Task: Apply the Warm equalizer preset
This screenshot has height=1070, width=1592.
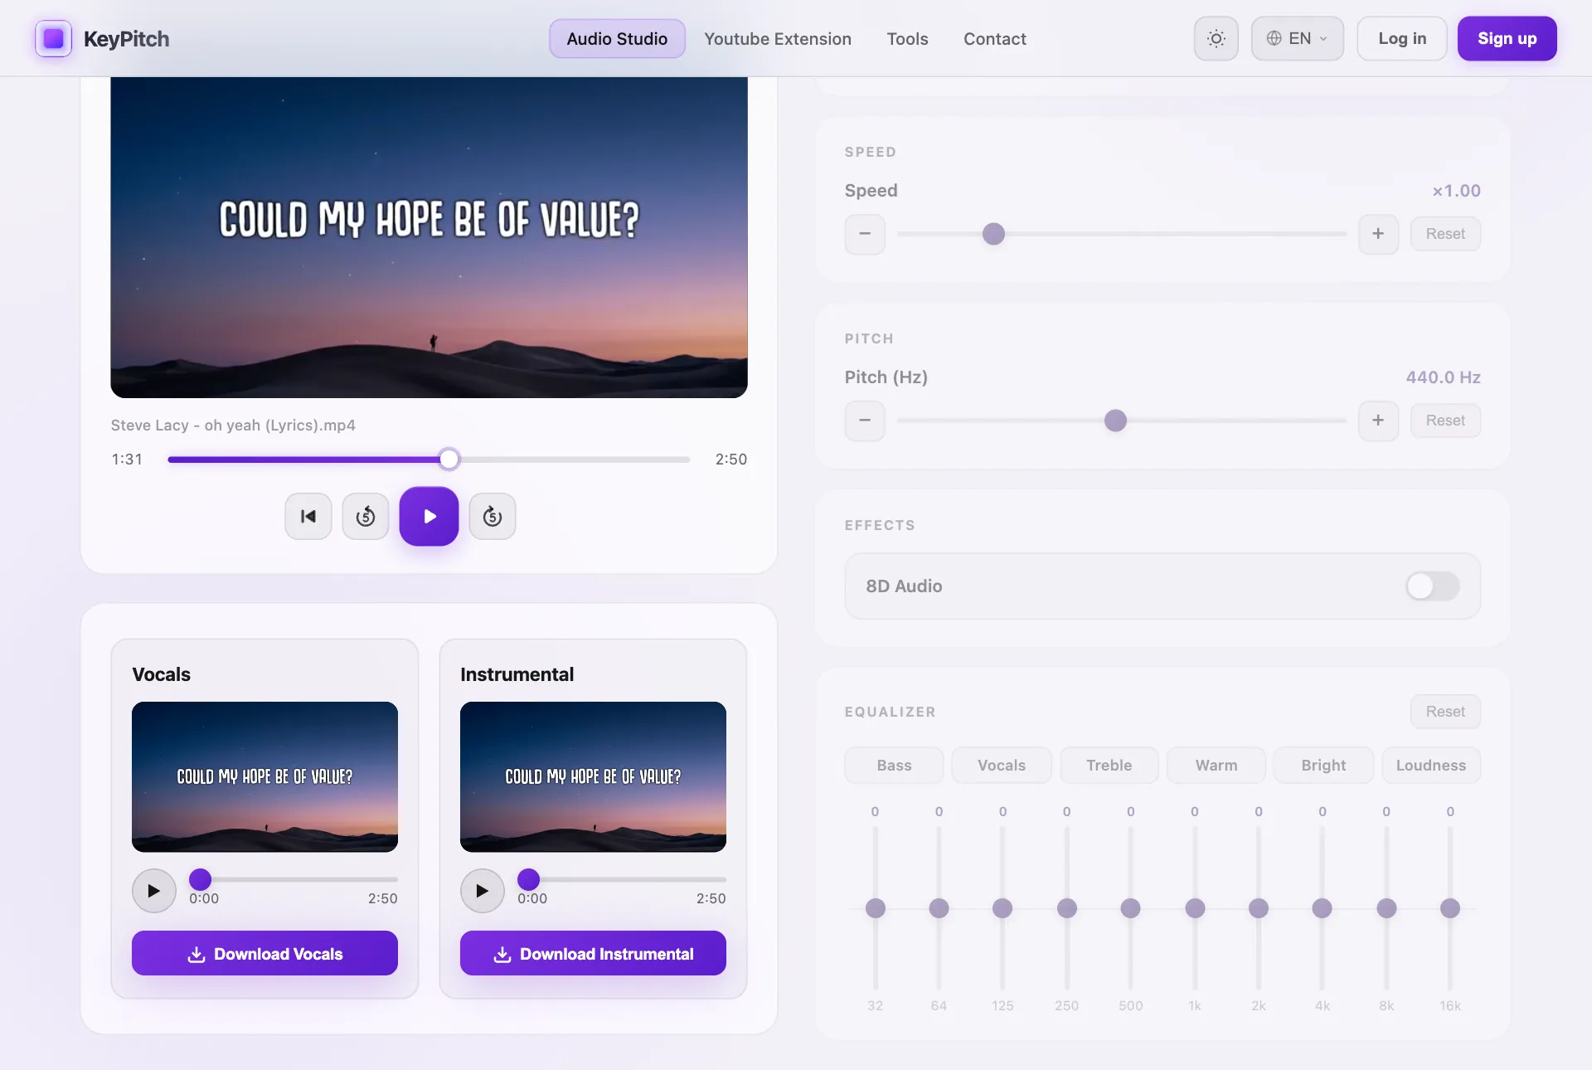Action: click(1216, 766)
